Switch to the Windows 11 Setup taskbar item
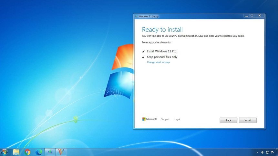This screenshot has width=278, height=156. 50,152
